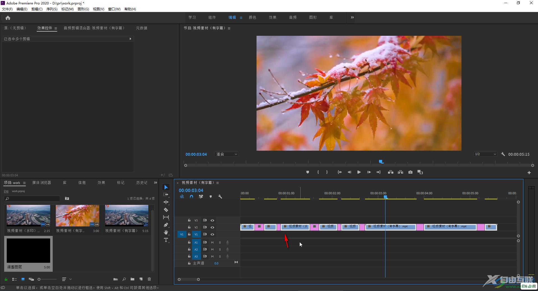The width and height of the screenshot is (538, 291).
Task: Toggle V1 track output eye
Action: 213,234
